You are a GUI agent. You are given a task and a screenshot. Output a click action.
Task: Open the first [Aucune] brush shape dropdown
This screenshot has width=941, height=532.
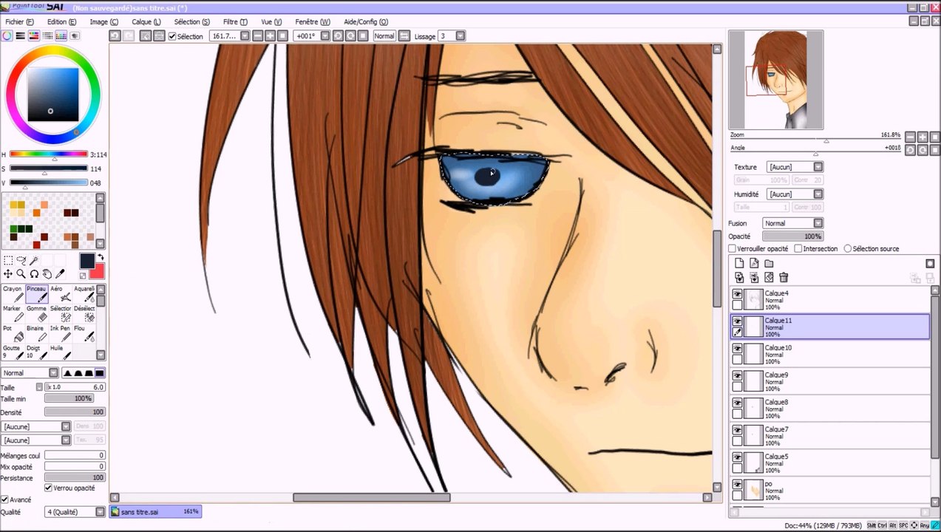(36, 426)
